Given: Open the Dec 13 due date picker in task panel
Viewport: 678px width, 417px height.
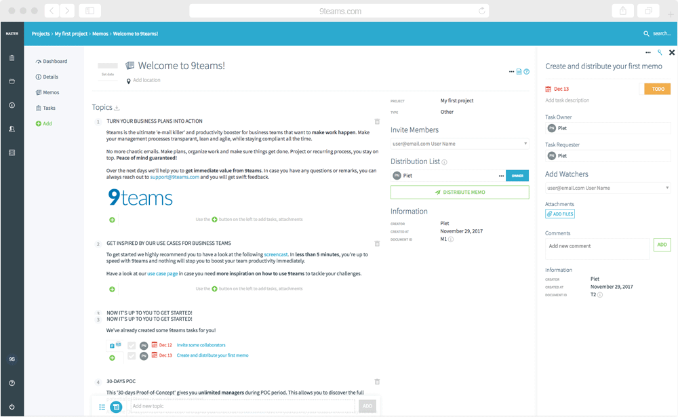Looking at the screenshot, I should [x=557, y=89].
